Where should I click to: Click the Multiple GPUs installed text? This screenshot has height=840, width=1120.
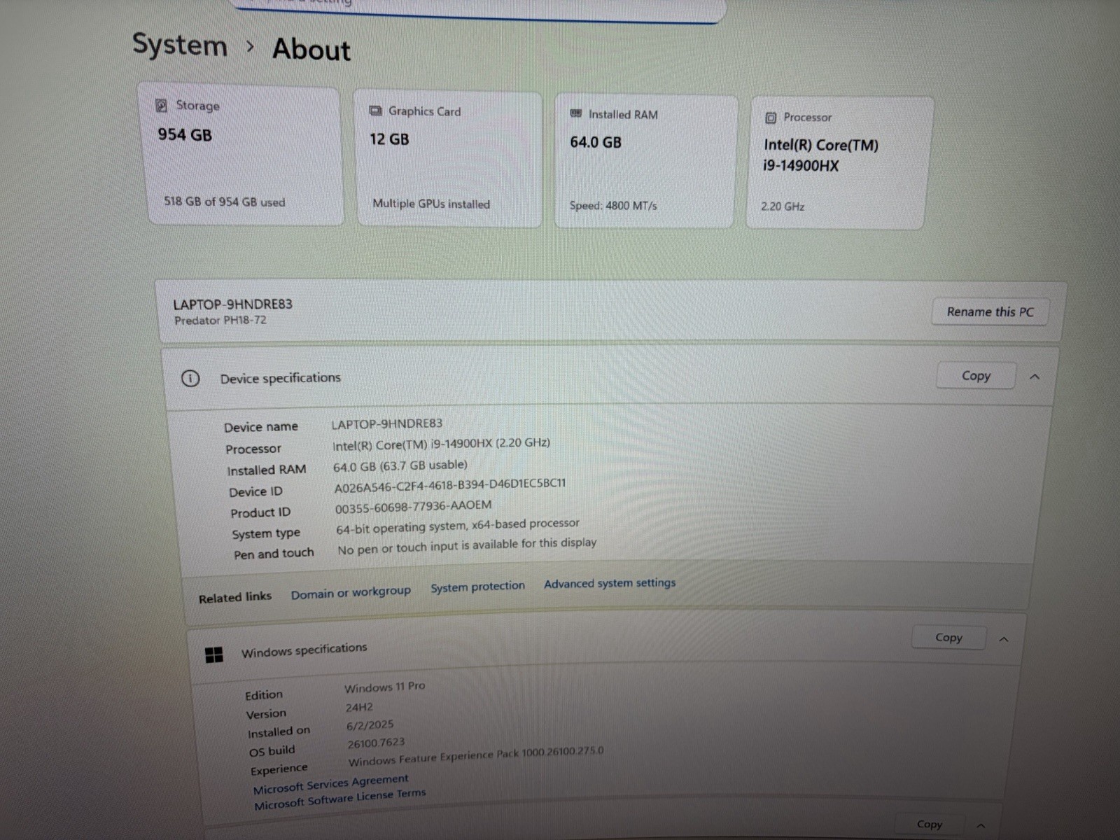(x=431, y=204)
